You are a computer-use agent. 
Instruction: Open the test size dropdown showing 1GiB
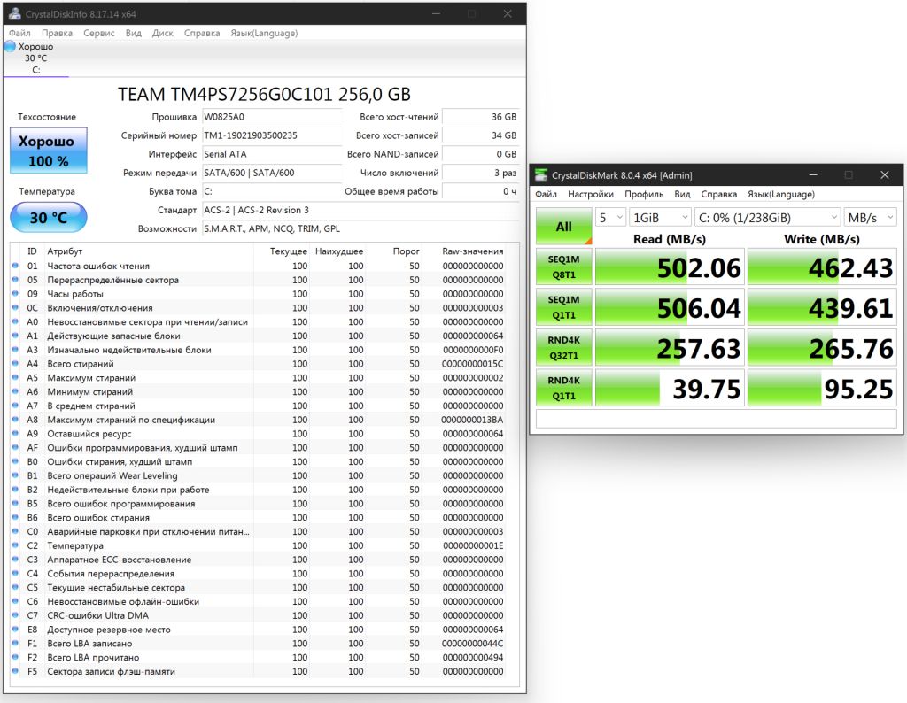[660, 218]
